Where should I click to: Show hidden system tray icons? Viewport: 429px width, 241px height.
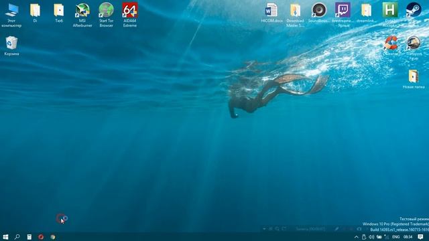coord(356,237)
